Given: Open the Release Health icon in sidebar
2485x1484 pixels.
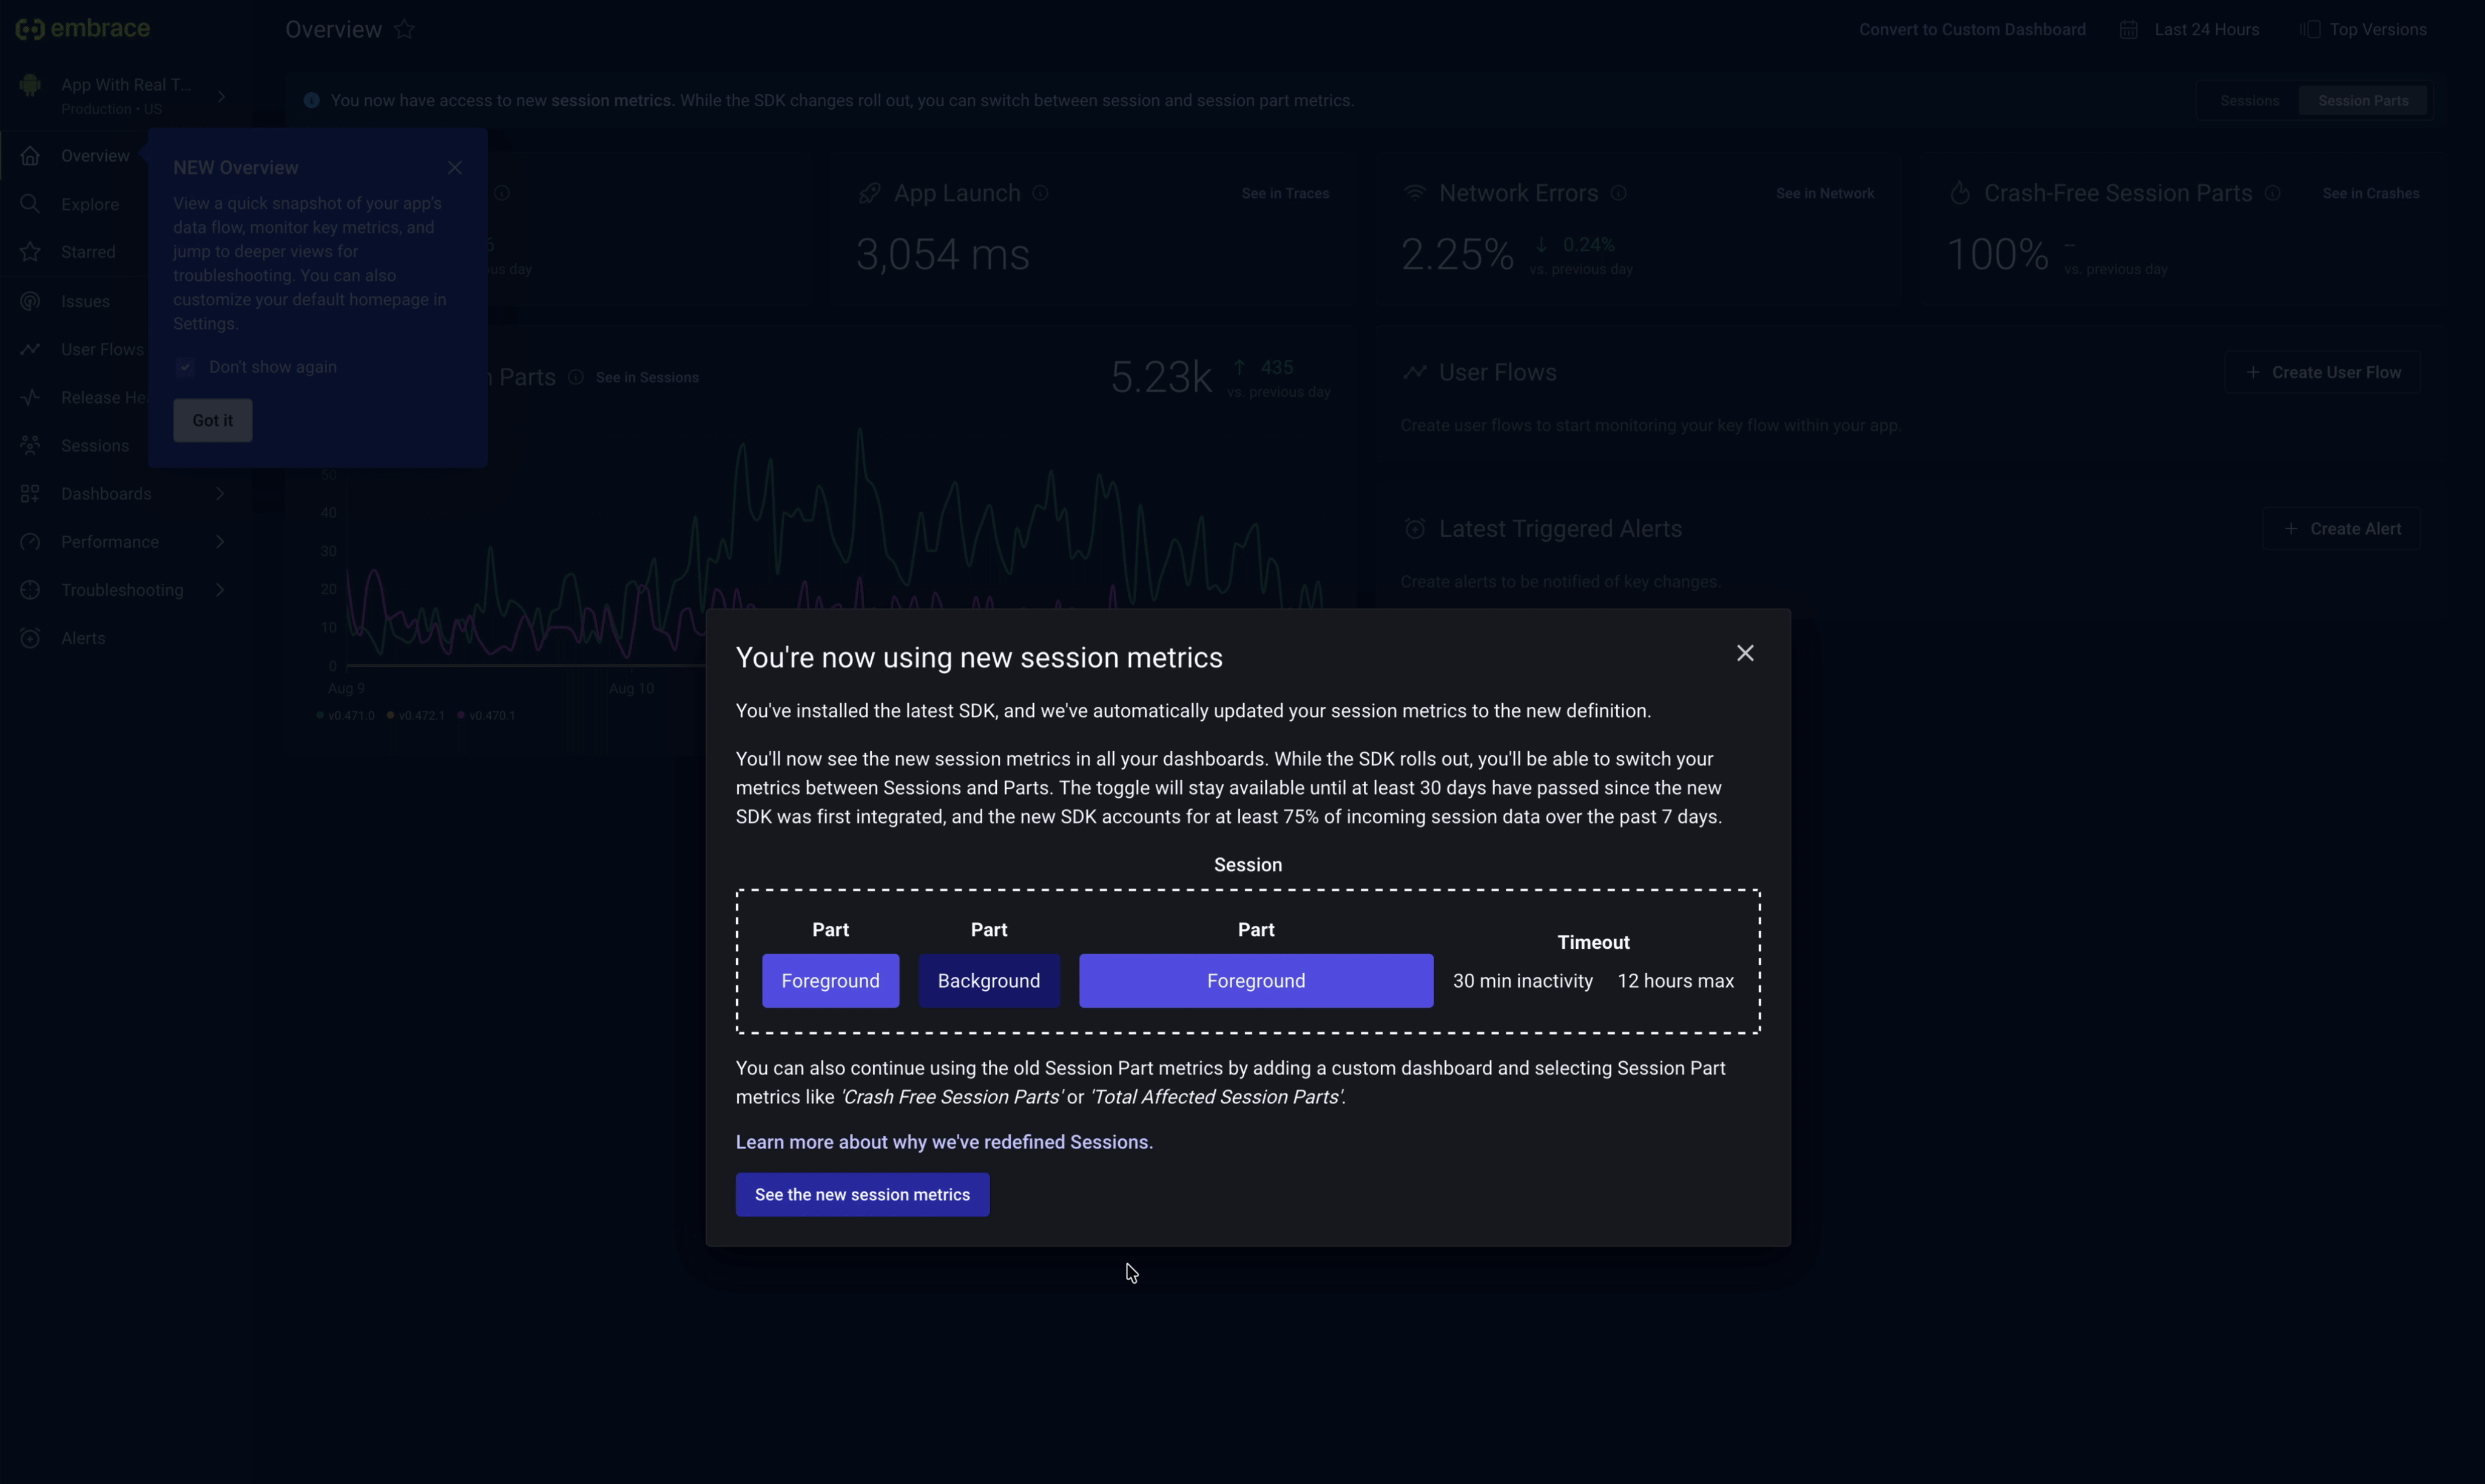Looking at the screenshot, I should coord(30,397).
